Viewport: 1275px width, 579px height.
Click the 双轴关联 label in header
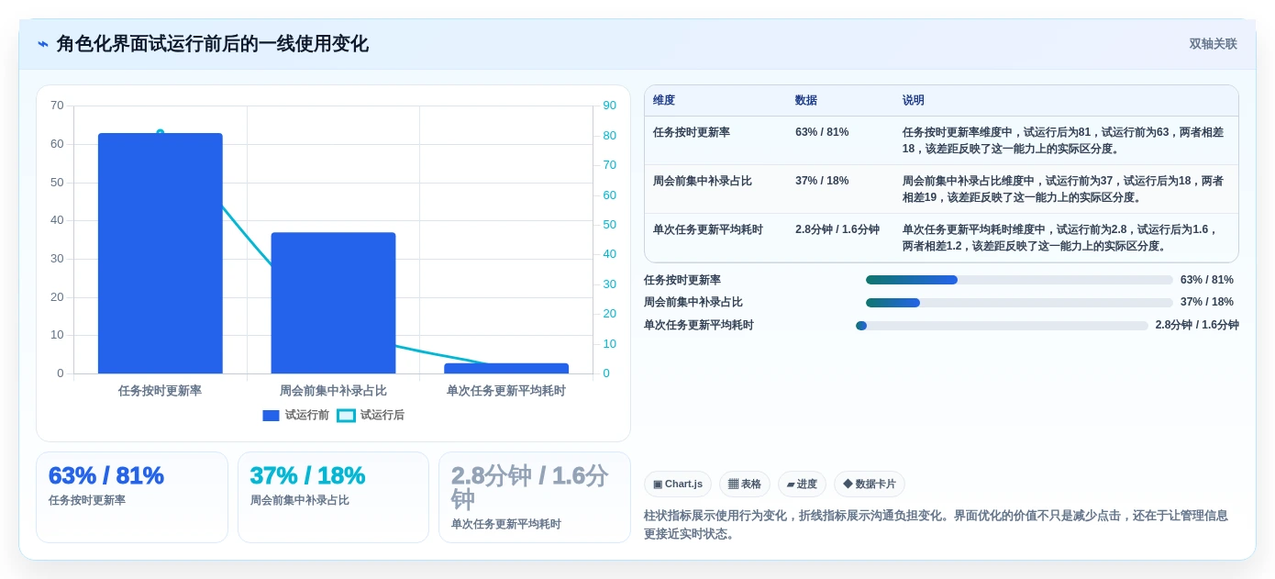[1213, 44]
